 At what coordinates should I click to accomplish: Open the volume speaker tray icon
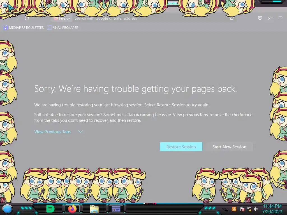pyautogui.click(x=256, y=209)
